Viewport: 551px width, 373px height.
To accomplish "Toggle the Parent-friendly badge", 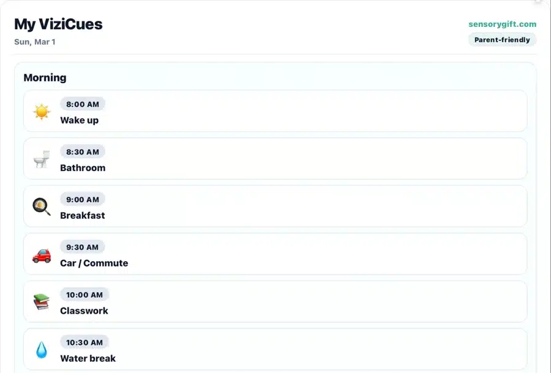I will click(x=502, y=39).
